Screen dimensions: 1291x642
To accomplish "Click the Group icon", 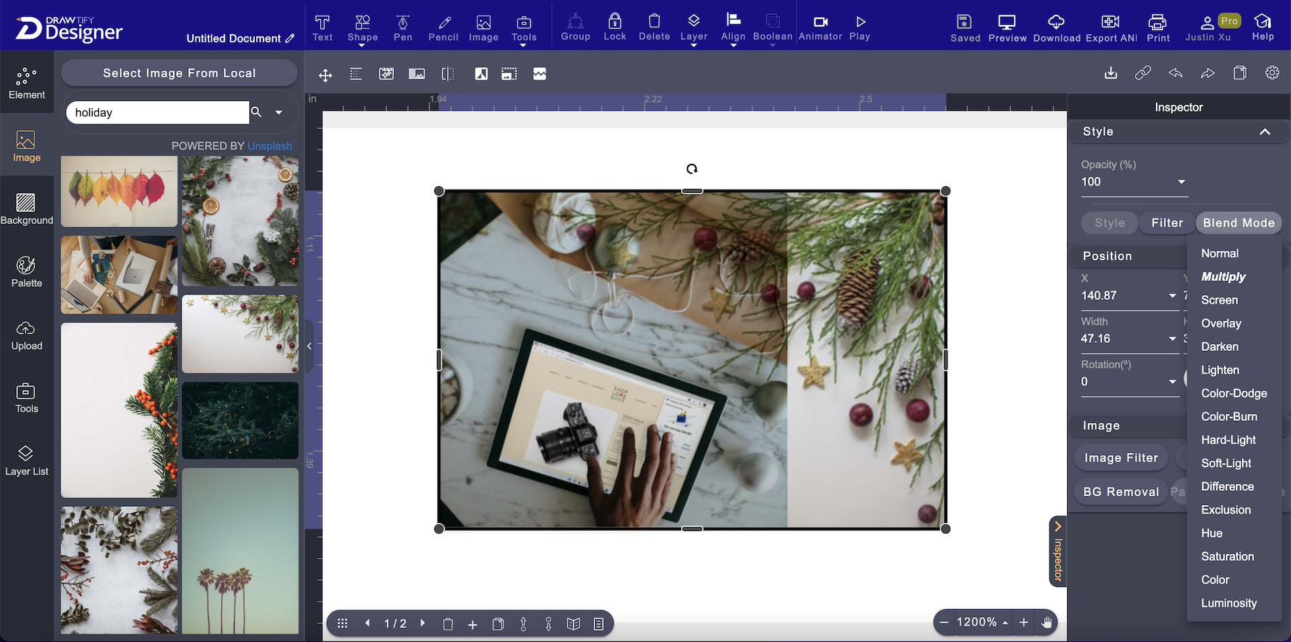I will (x=576, y=28).
